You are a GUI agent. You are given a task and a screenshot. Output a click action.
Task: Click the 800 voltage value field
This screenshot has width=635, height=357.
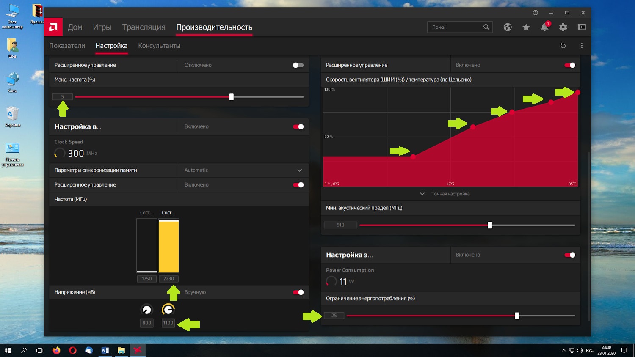click(x=147, y=323)
